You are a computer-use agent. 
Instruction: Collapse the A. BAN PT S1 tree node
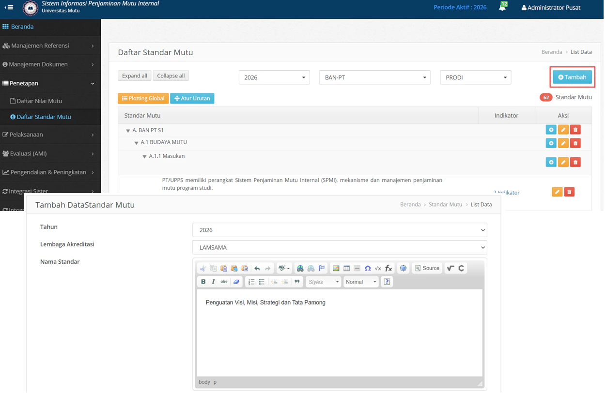(128, 131)
